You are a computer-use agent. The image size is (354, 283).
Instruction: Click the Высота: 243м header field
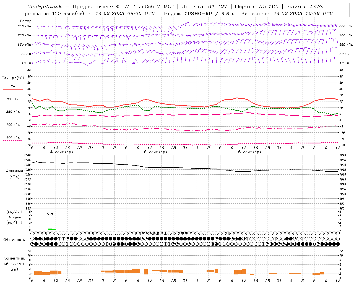(305, 7)
